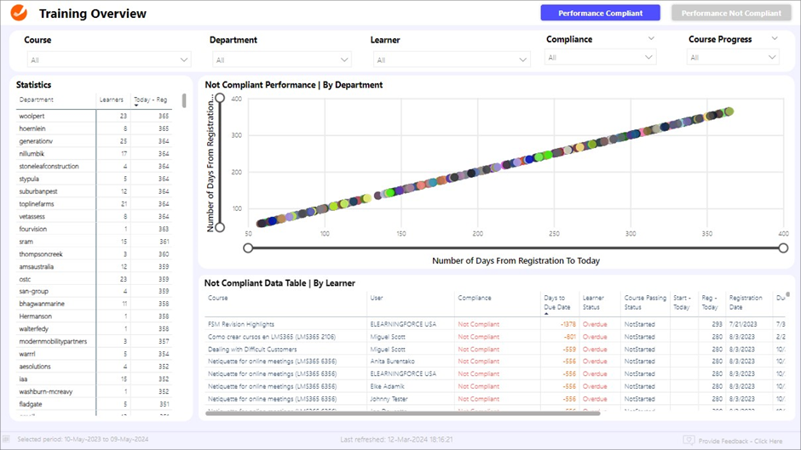Viewport: 801px width, 450px height.
Task: Click the right handle of the horizontal zoom slider
Action: tap(783, 248)
